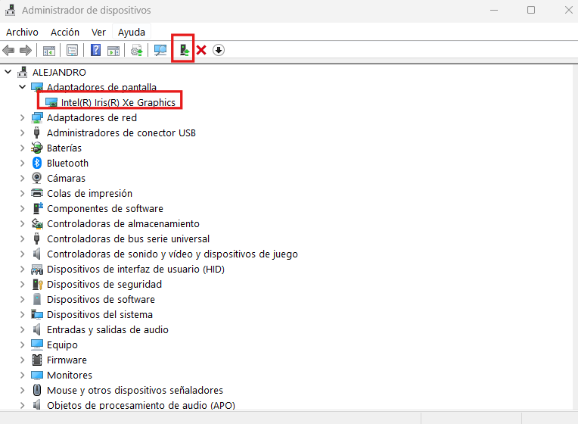Select Intel(R) Iris(R) Xe Graphics device

[118, 102]
